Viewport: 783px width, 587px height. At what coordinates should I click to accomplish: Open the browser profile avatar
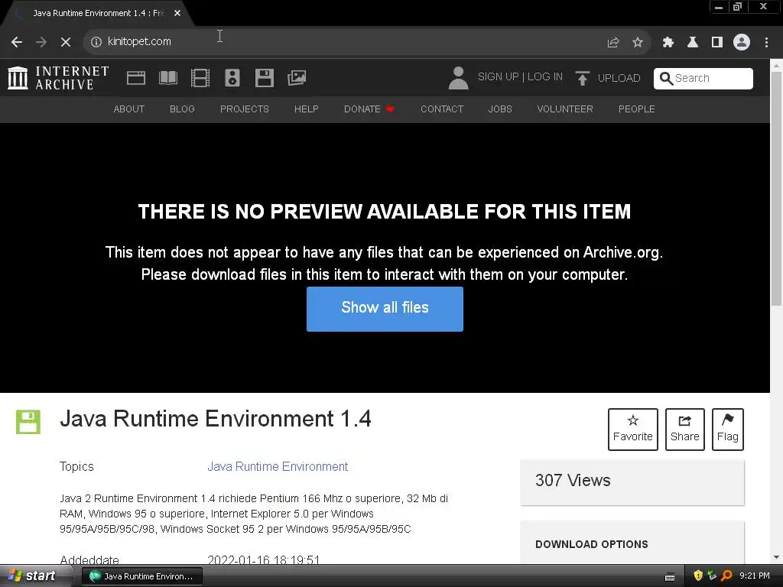742,42
